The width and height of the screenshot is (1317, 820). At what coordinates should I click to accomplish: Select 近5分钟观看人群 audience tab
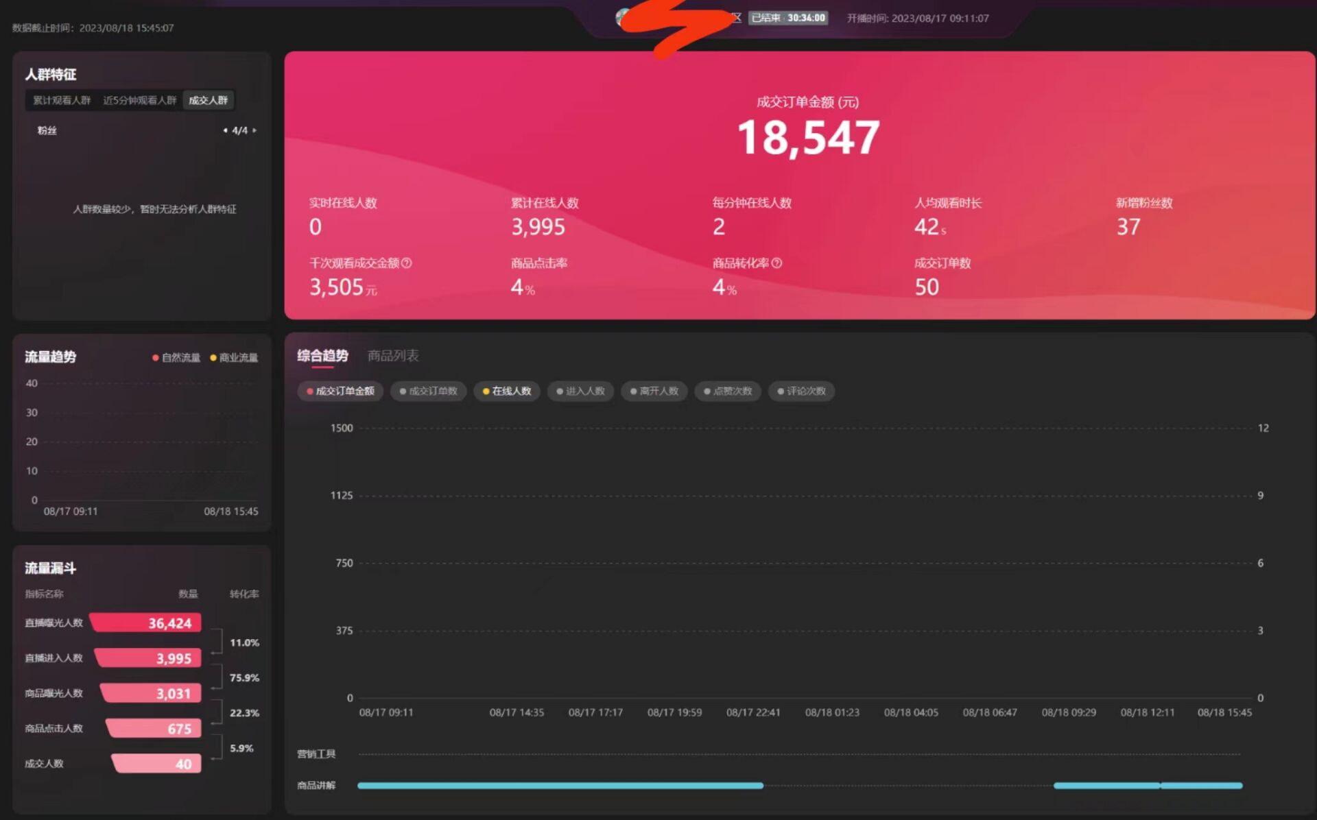[x=139, y=100]
